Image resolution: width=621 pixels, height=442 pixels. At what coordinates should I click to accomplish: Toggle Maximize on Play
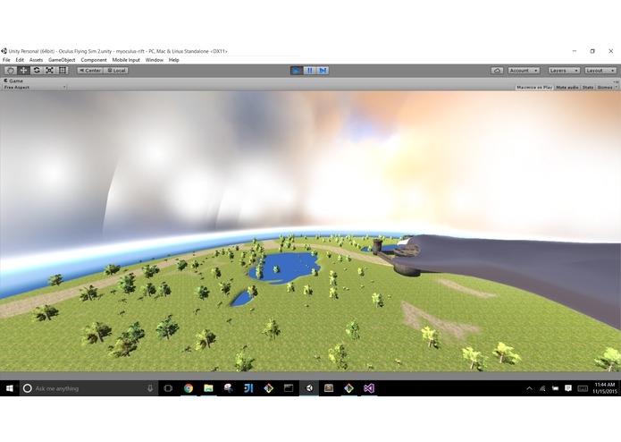(534, 87)
